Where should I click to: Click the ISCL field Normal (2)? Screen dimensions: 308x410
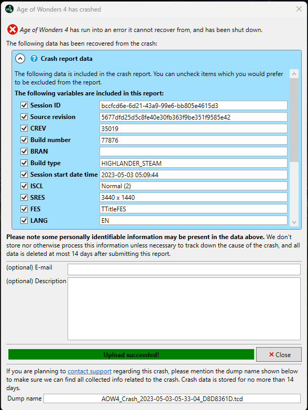click(193, 186)
